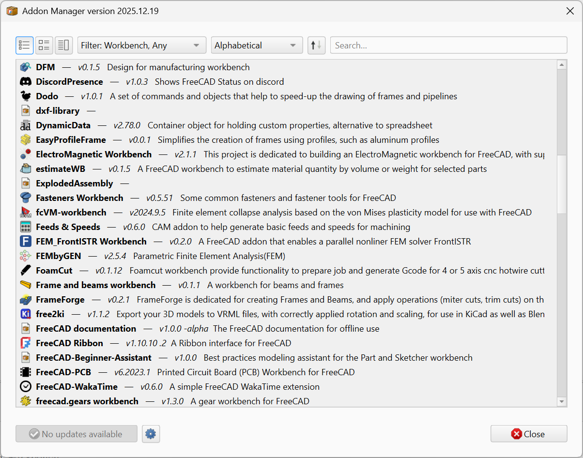Click the FreeCAD-PCB chip icon
The image size is (583, 458).
point(26,372)
